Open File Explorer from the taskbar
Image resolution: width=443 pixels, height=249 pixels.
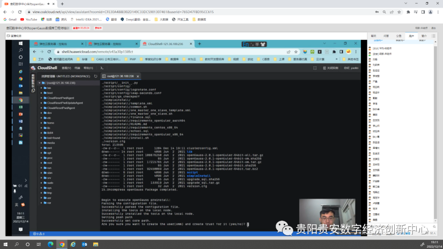click(96, 244)
